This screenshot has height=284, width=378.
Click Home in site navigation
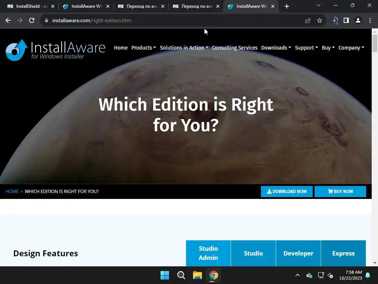[121, 48]
